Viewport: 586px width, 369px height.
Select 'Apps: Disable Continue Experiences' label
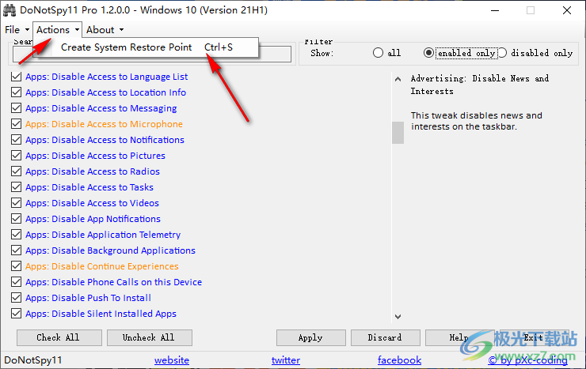click(101, 266)
